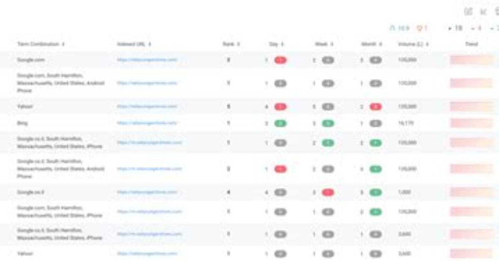Click the down-arrow 4 declined rankings indicator

476,28
